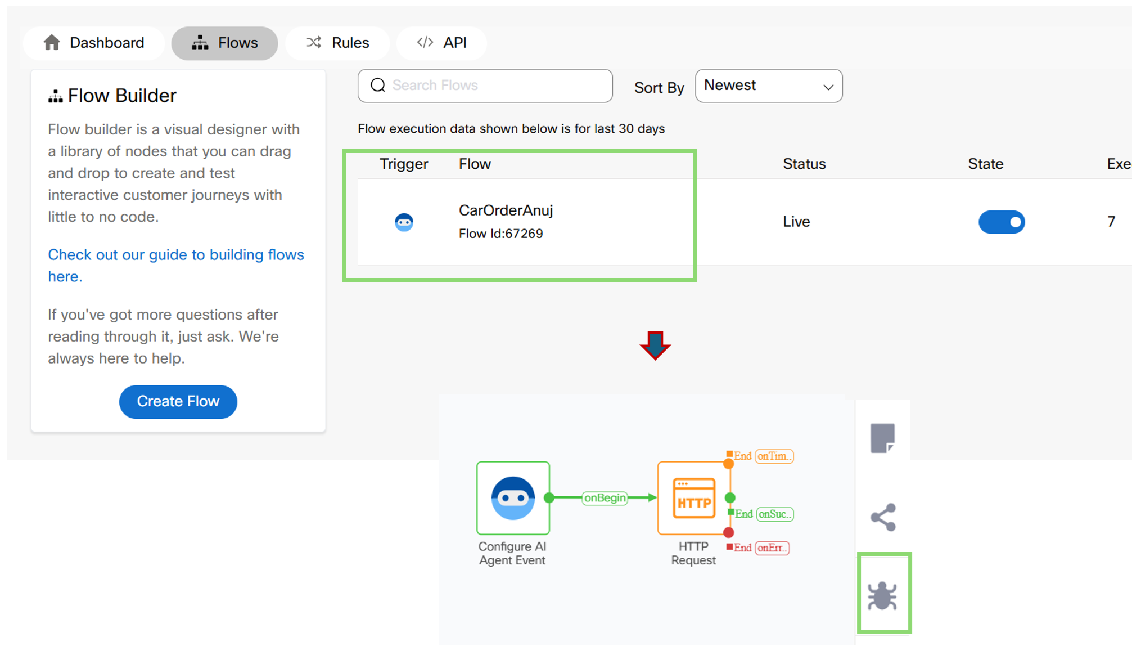Click the sticky note icon
The width and height of the screenshot is (1132, 646).
point(882,438)
